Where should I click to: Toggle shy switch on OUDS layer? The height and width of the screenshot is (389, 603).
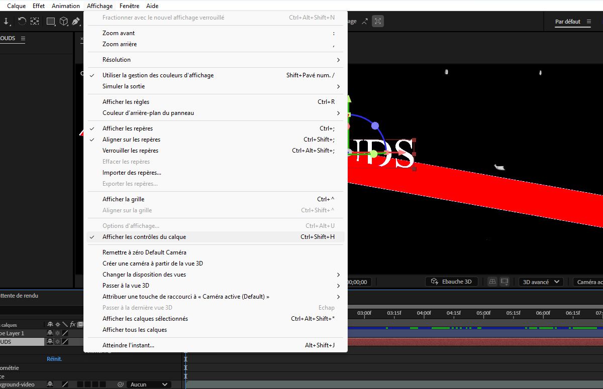coord(50,342)
